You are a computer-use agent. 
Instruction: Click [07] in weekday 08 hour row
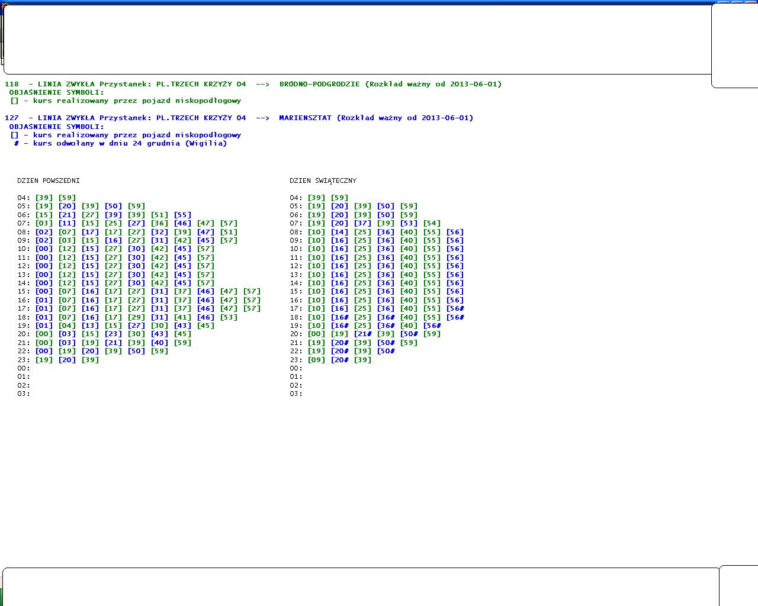(x=68, y=232)
